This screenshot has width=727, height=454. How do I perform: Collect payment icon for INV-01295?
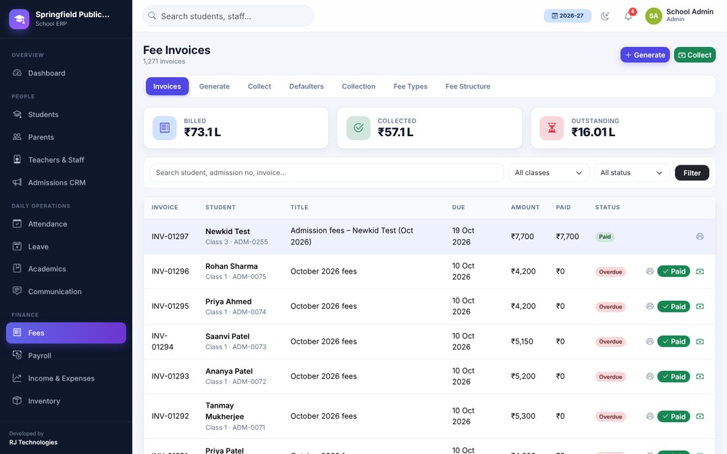pos(700,306)
